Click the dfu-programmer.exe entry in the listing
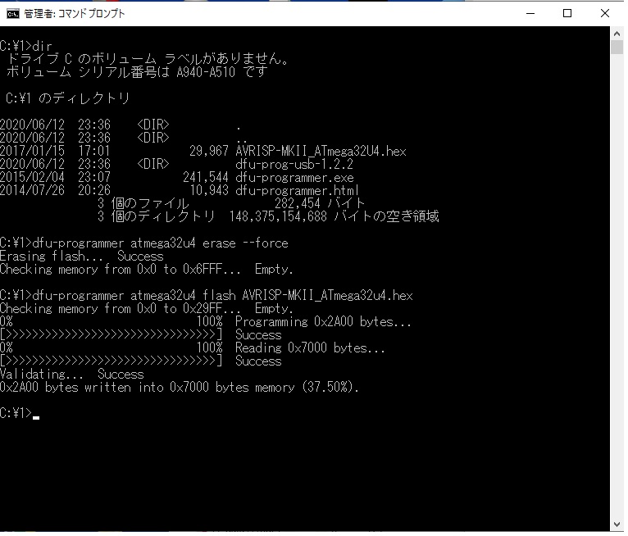 [x=294, y=177]
